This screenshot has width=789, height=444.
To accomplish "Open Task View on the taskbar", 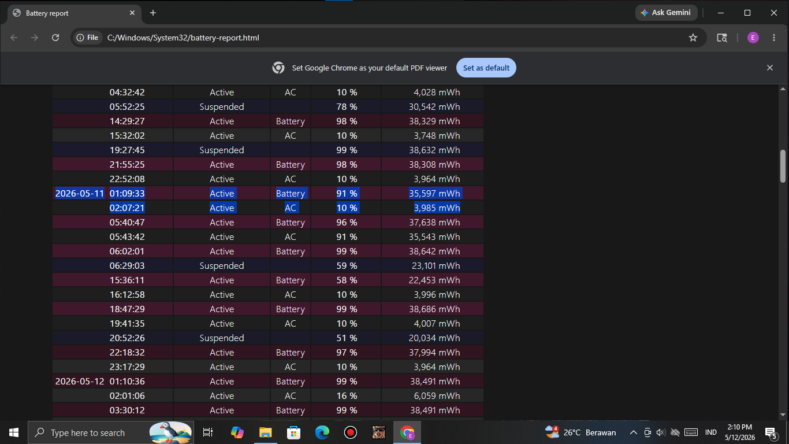I will (x=208, y=432).
